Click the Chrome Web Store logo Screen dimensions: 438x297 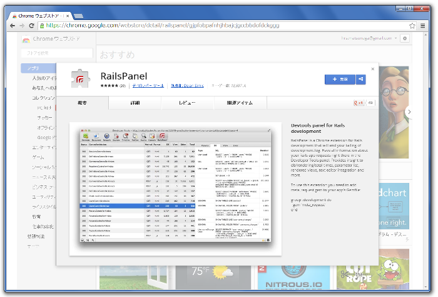[x=26, y=39]
